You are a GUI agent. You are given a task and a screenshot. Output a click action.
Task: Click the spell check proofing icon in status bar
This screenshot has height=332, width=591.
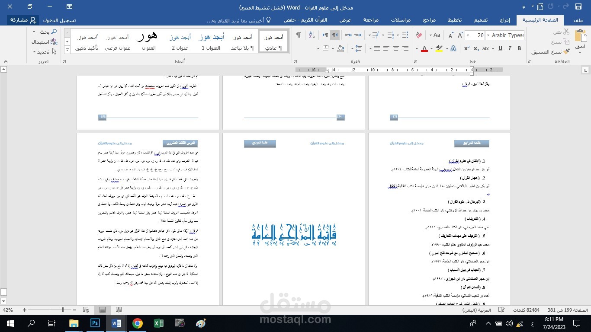pyautogui.click(x=501, y=310)
